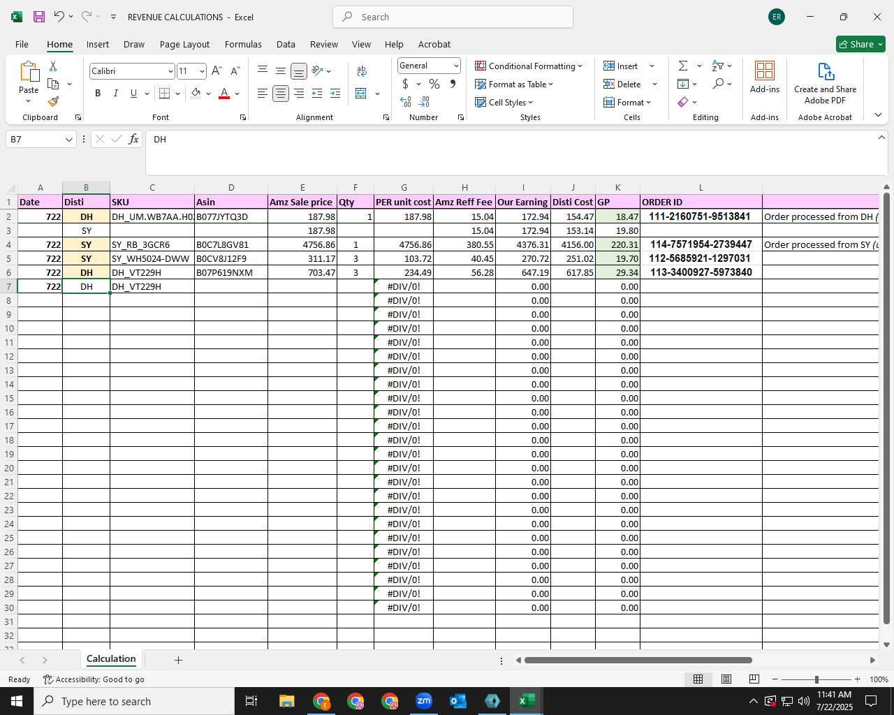
Task: Click the Top Align icon
Action: pos(262,71)
